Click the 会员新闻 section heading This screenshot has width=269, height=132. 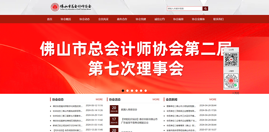click(x=171, y=100)
